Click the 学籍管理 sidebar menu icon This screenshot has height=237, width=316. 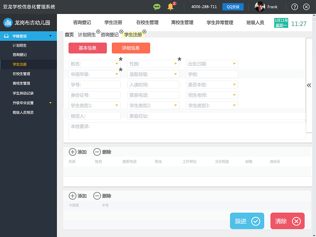click(x=7, y=36)
